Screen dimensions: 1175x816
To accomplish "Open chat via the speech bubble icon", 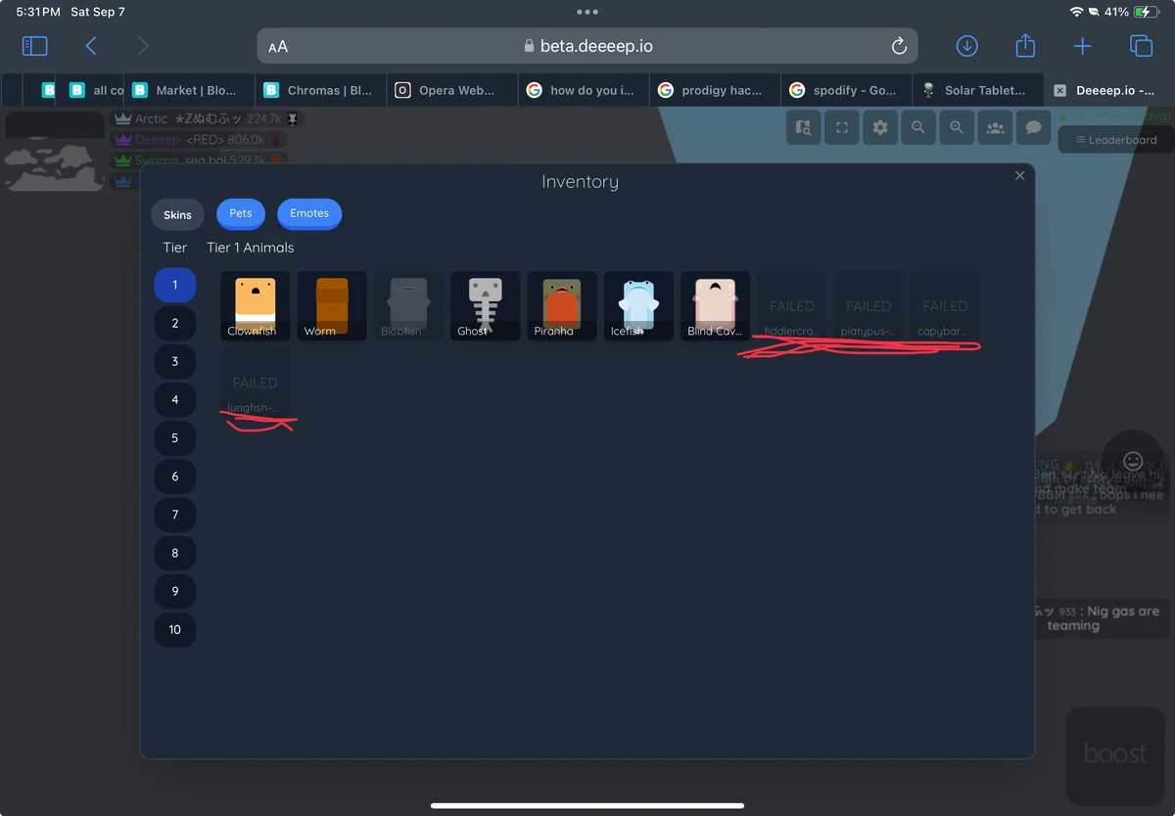I will click(1033, 127).
